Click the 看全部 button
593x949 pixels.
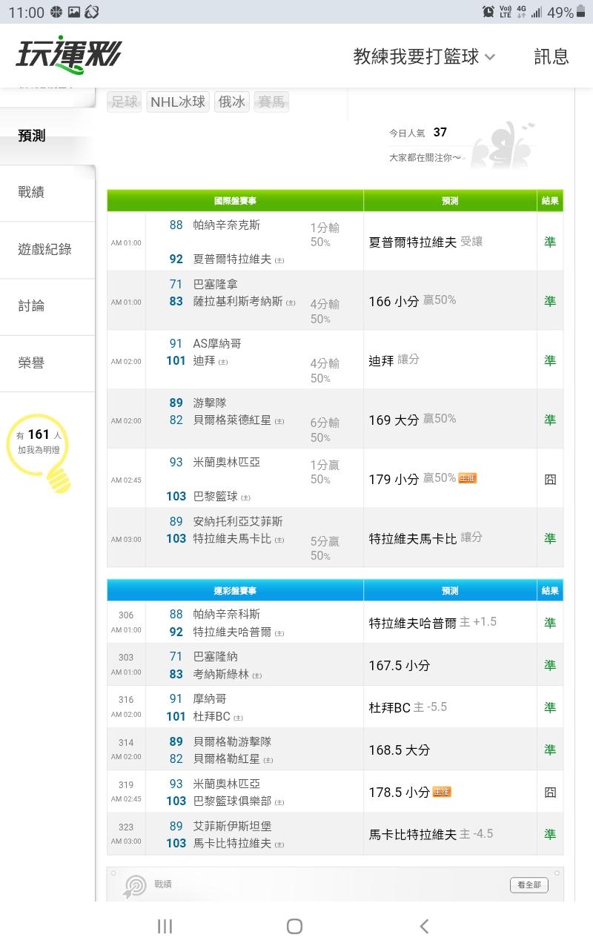tap(529, 884)
